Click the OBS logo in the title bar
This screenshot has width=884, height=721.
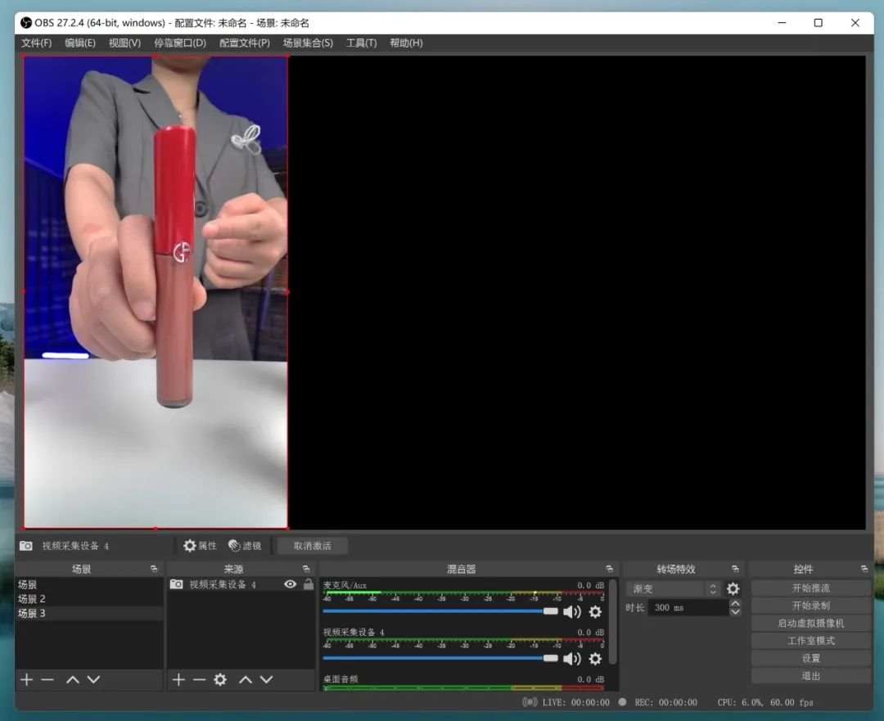tap(25, 23)
